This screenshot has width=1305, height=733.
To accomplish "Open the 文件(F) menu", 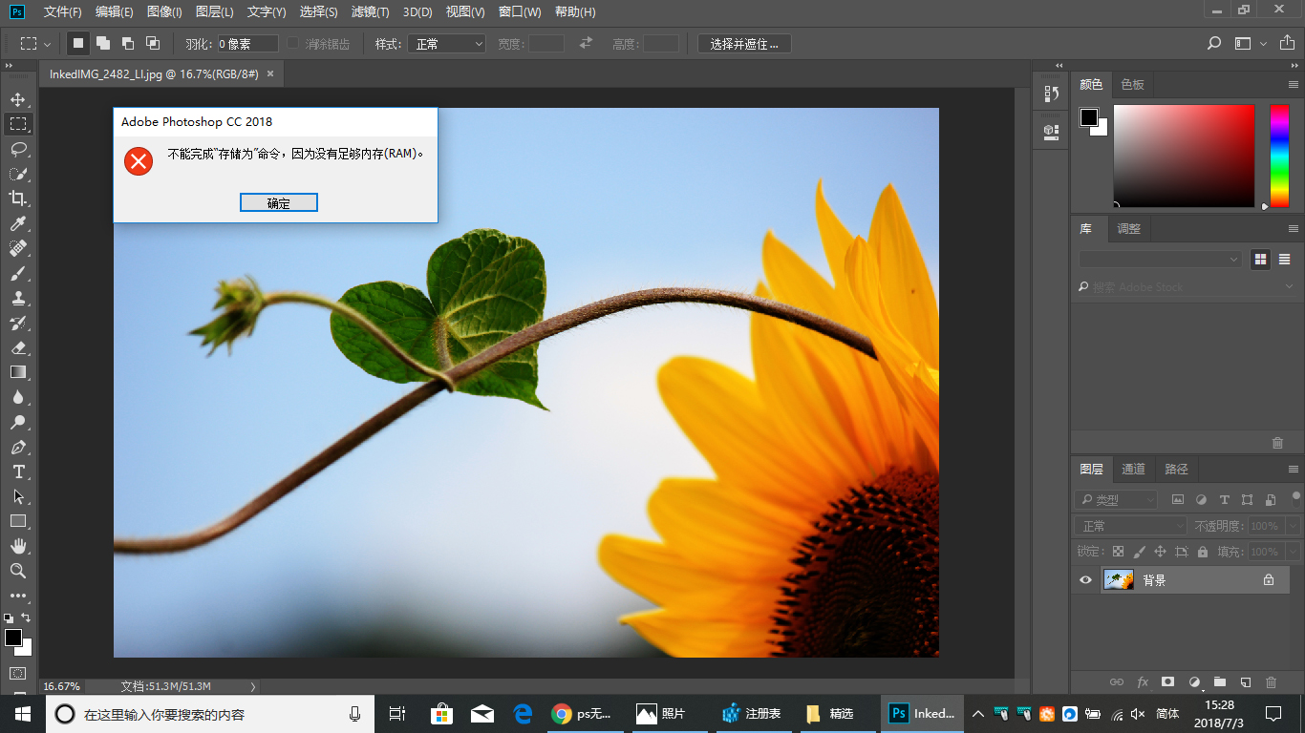I will point(63,12).
